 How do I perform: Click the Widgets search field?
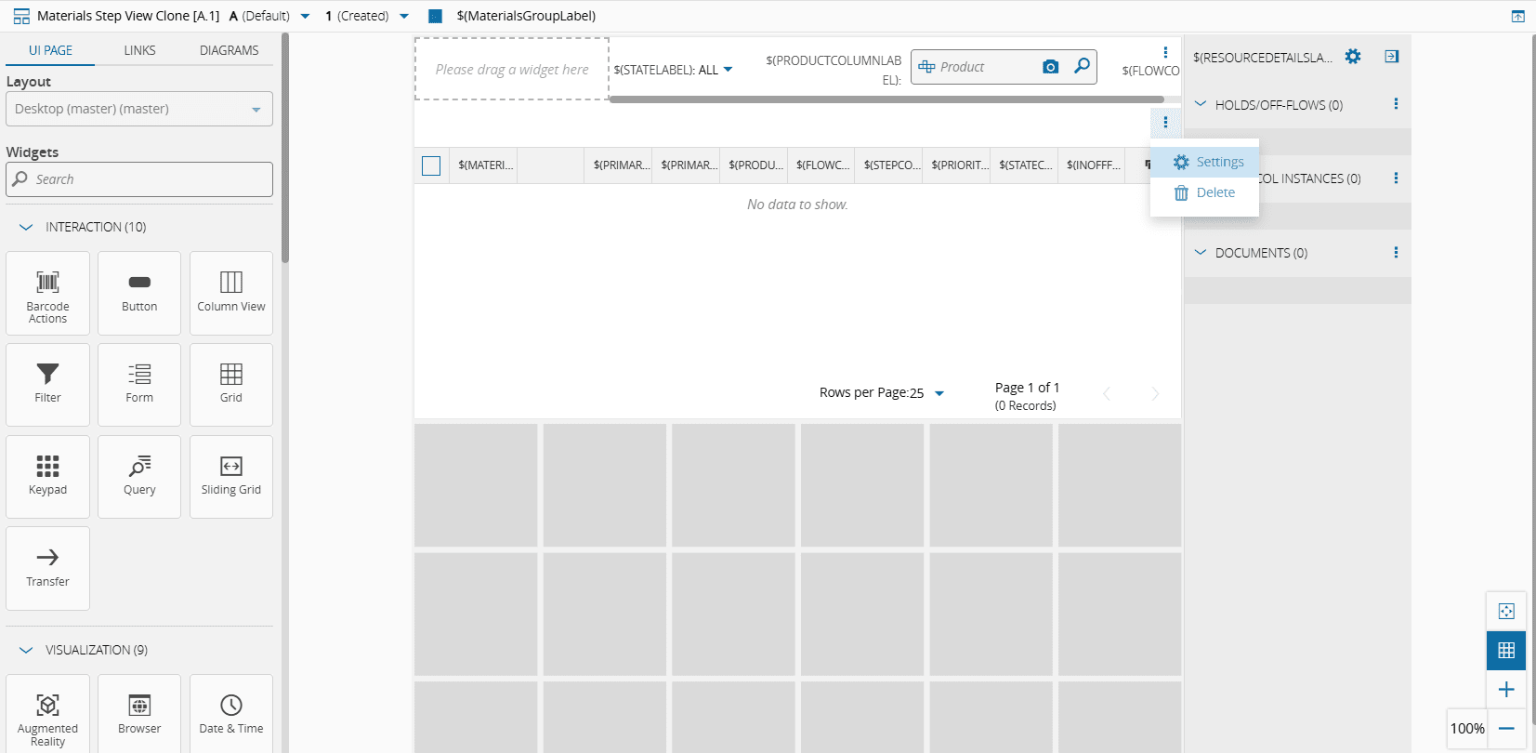pyautogui.click(x=139, y=179)
